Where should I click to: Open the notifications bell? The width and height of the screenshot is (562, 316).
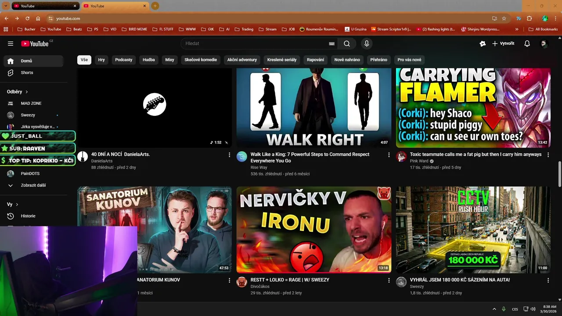tap(527, 43)
